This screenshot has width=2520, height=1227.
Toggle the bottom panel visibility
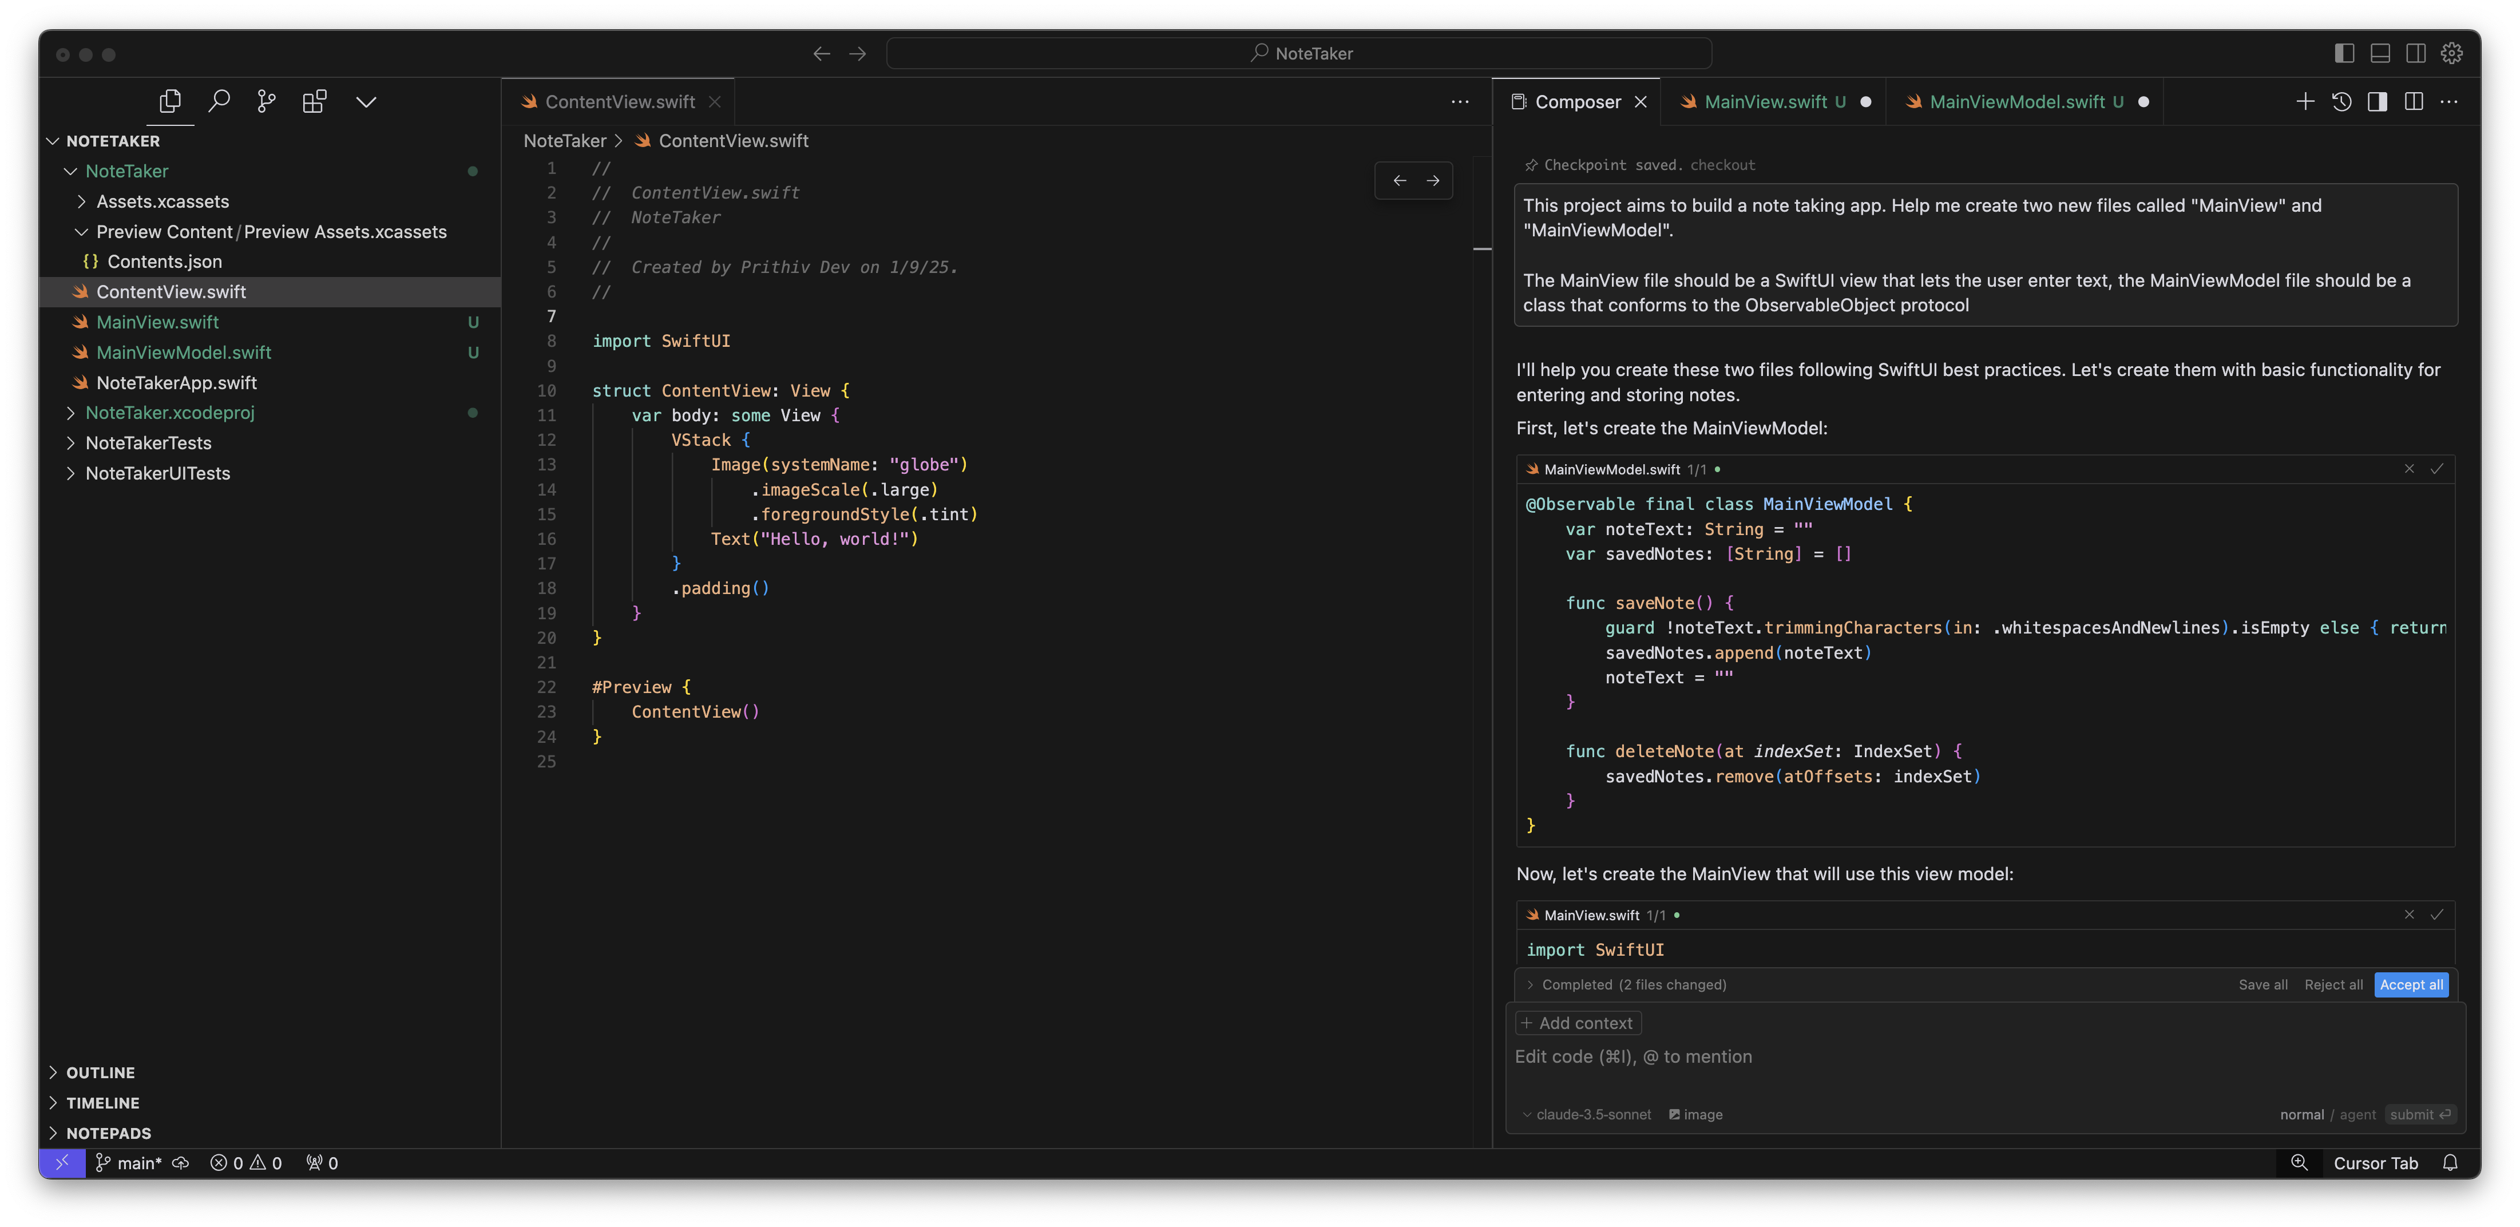point(2380,53)
